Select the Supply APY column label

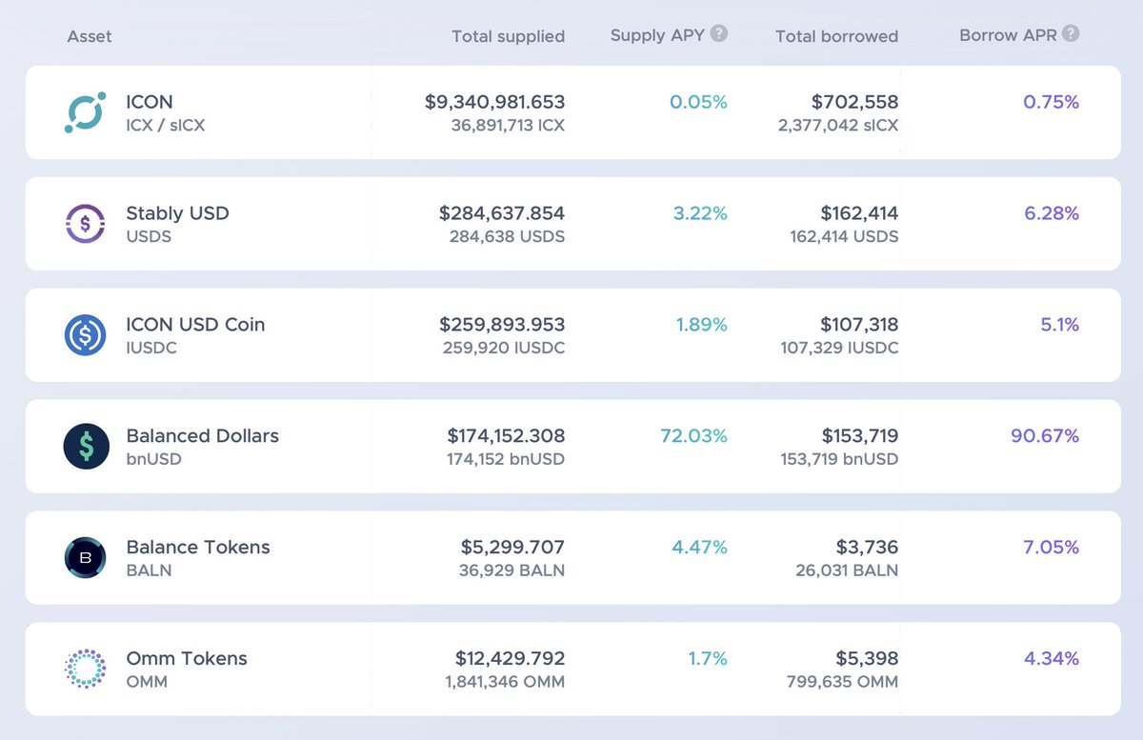[657, 35]
